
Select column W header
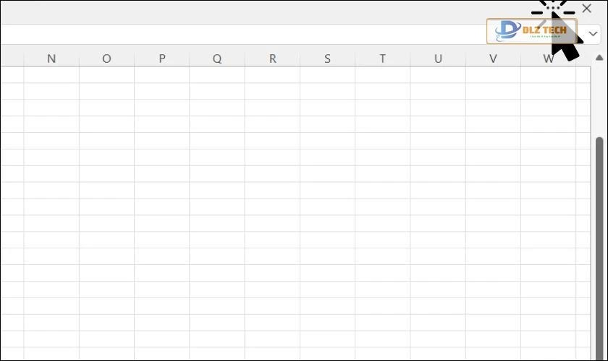[x=548, y=58]
